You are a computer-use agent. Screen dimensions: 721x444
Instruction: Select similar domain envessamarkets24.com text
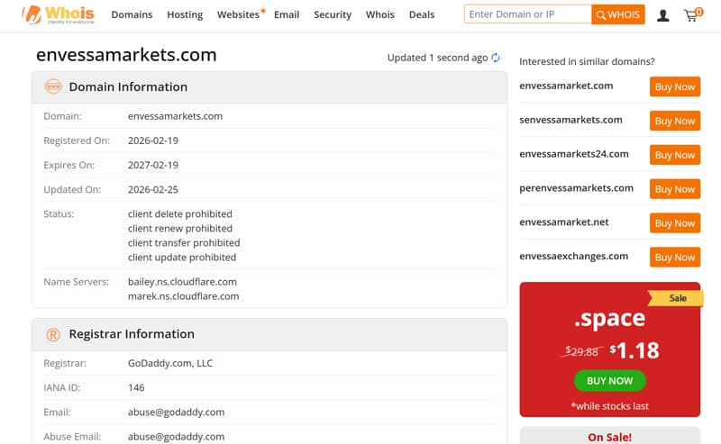574,154
